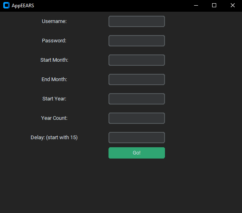The width and height of the screenshot is (242, 213).
Task: Click the AppEEARS window title text
Action: coord(23,6)
